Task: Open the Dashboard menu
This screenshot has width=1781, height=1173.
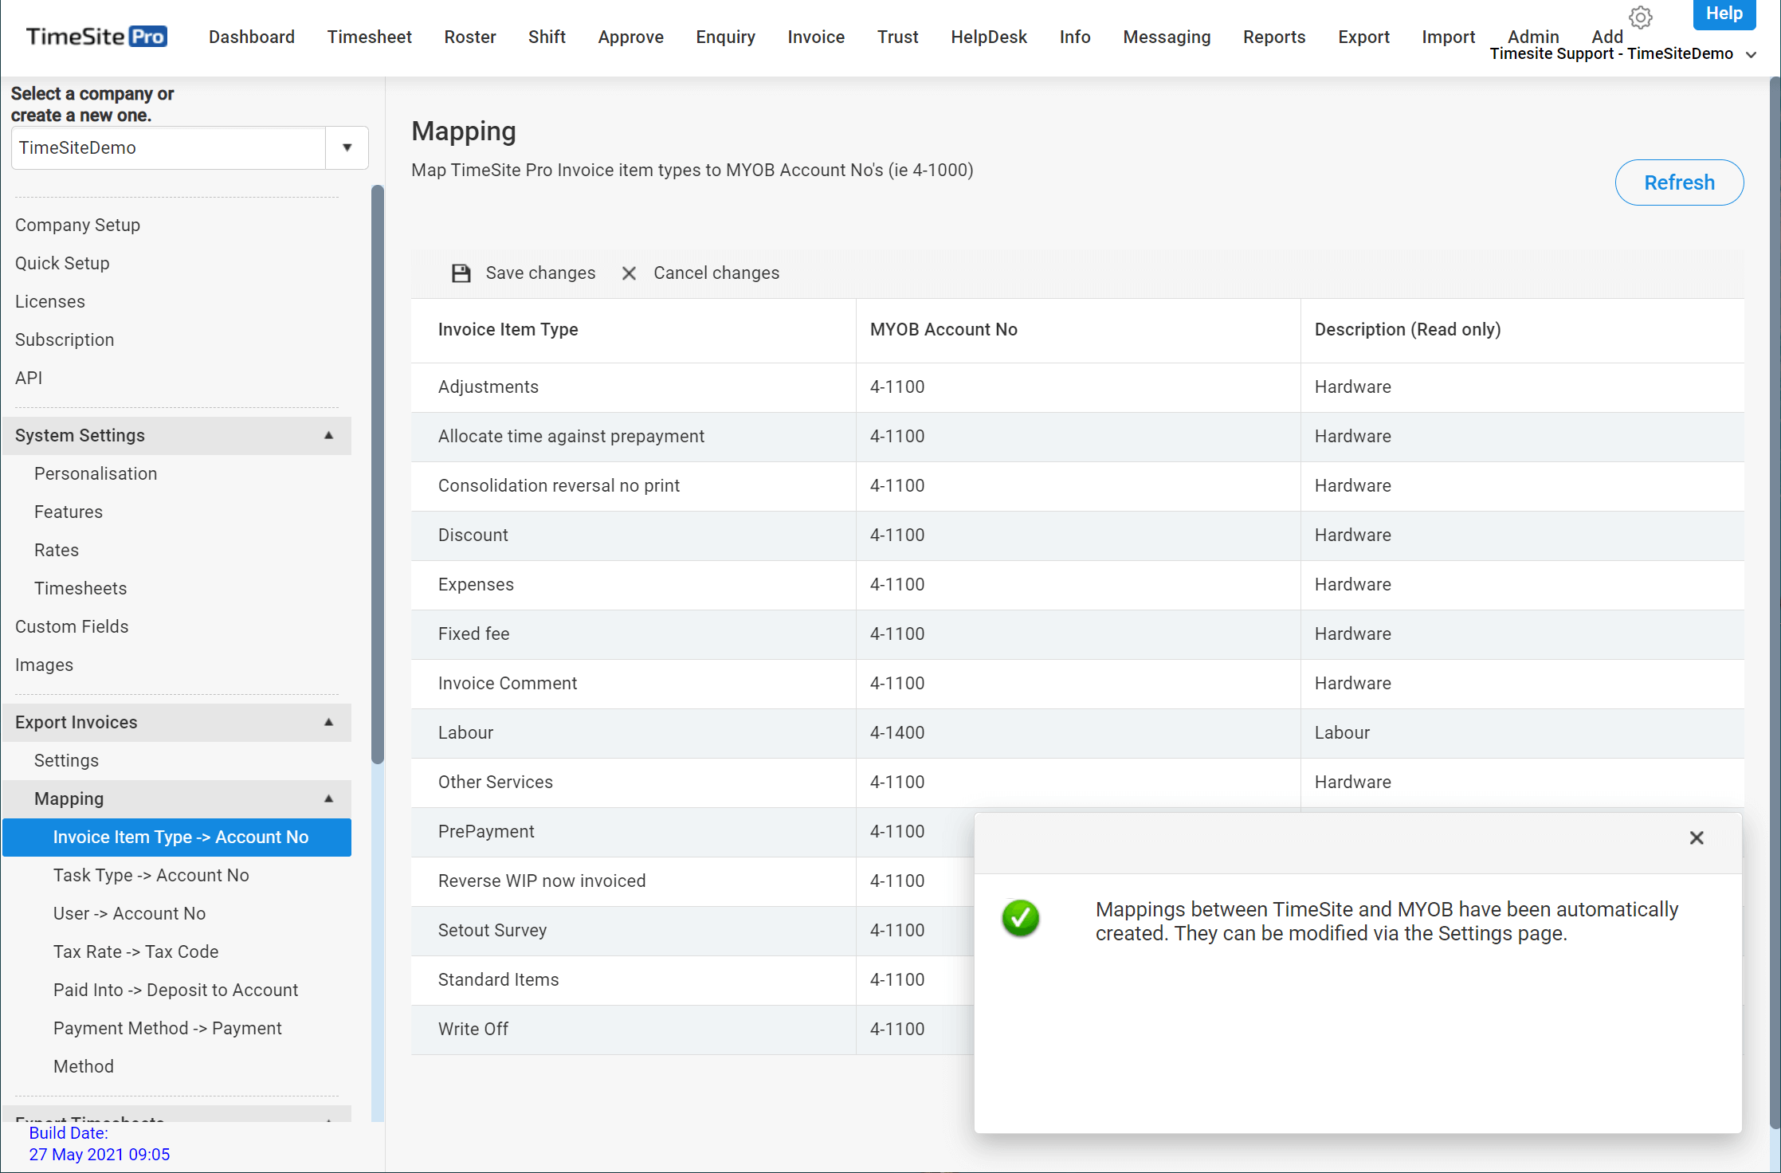Action: coord(252,37)
